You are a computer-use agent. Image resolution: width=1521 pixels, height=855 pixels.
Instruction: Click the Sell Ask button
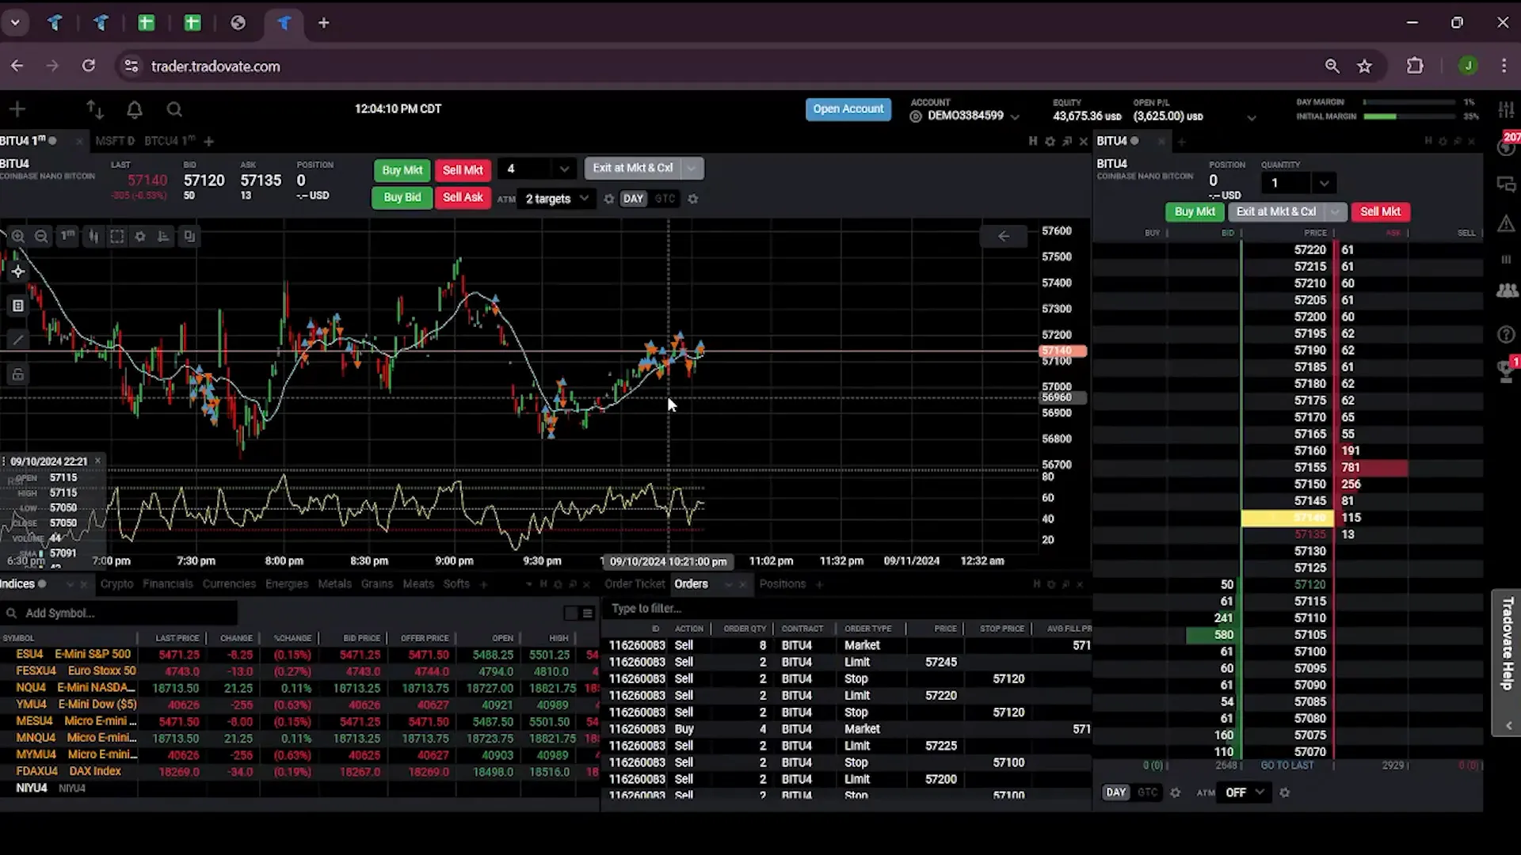[x=463, y=197]
